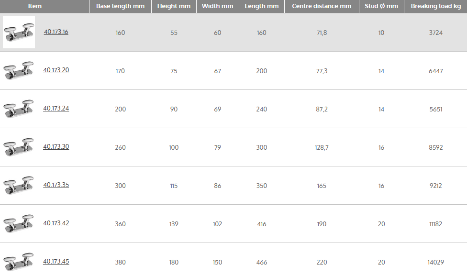Select the thumbnail next to 40.173.30
The height and width of the screenshot is (276, 467).
pyautogui.click(x=19, y=147)
